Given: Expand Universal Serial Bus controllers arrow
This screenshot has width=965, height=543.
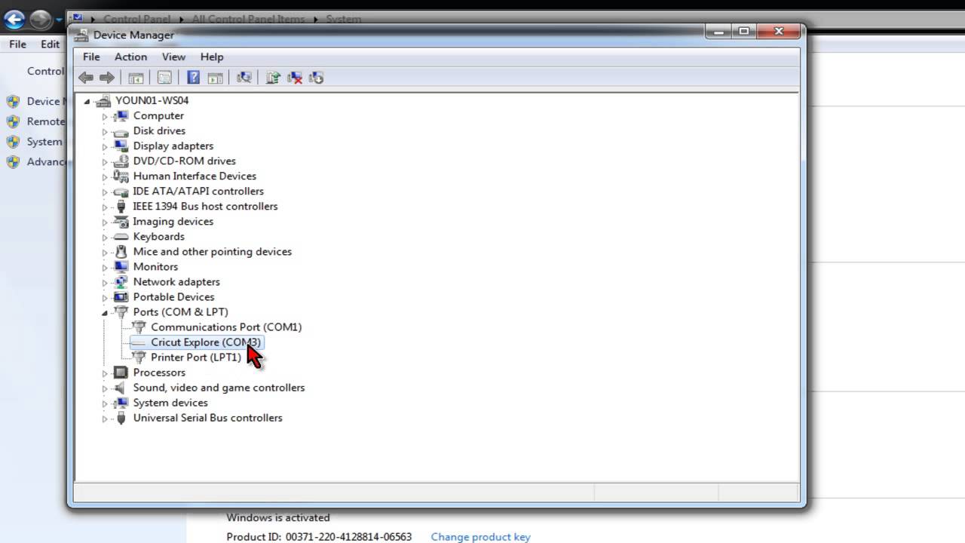Looking at the screenshot, I should click(106, 419).
